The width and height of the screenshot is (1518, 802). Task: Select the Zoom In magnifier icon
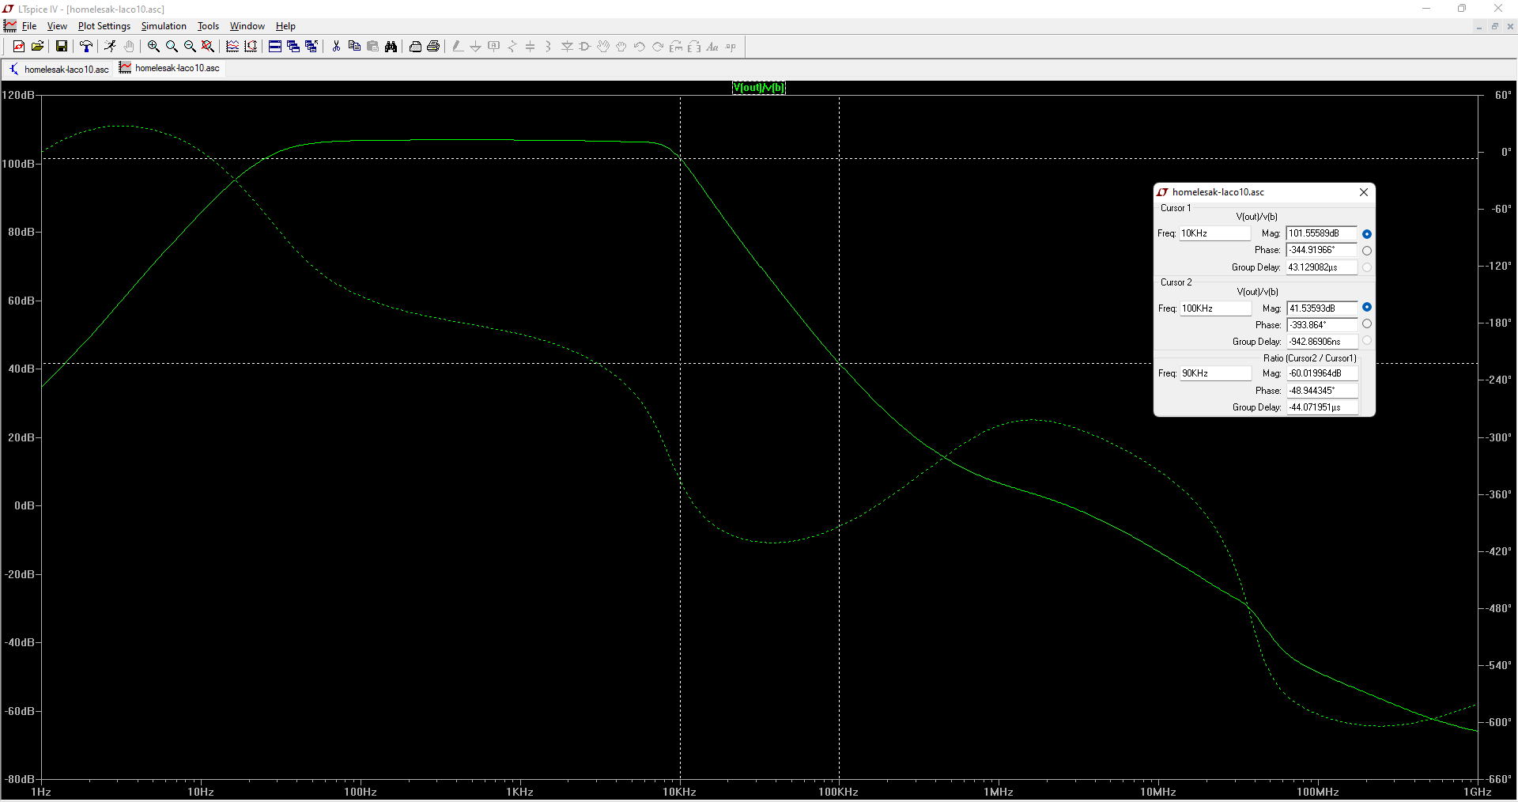pos(153,47)
